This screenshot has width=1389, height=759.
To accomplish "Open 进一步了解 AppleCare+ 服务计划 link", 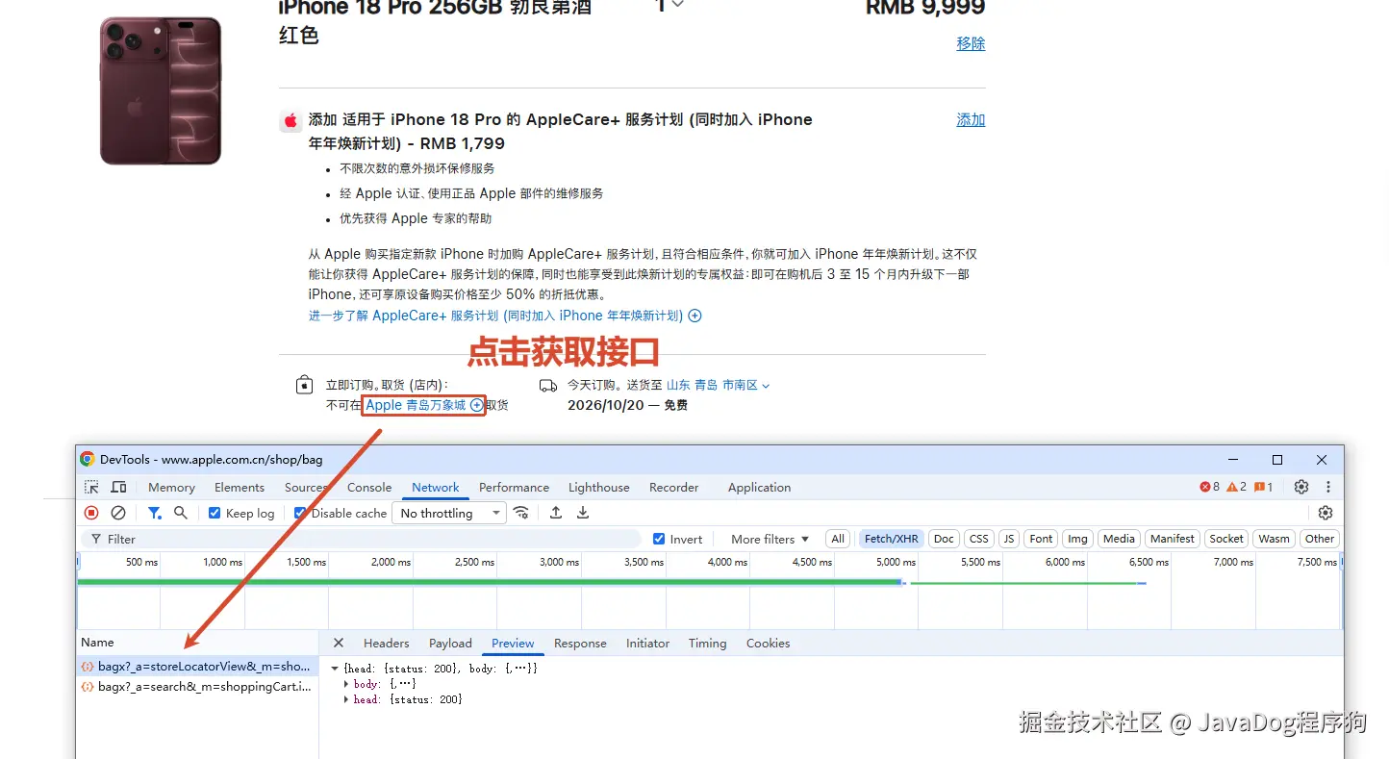I will (x=505, y=316).
